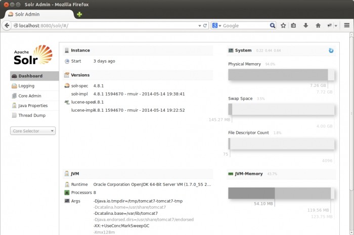354x235 pixels.
Task: Click lucene-impl '2014-05-14 19:22:52' text
Action: pyautogui.click(x=163, y=110)
